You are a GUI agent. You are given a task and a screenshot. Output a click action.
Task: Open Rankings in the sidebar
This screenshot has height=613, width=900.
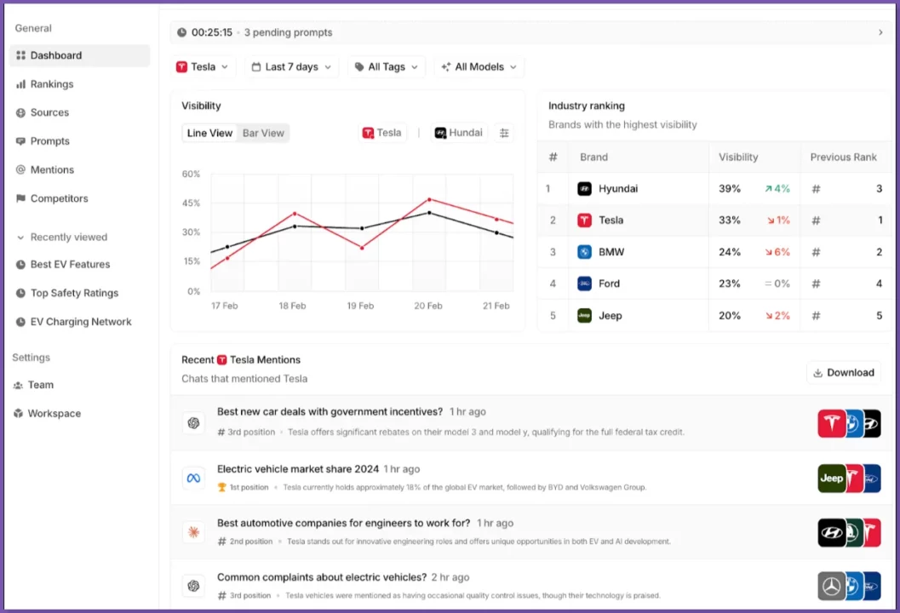coord(52,84)
